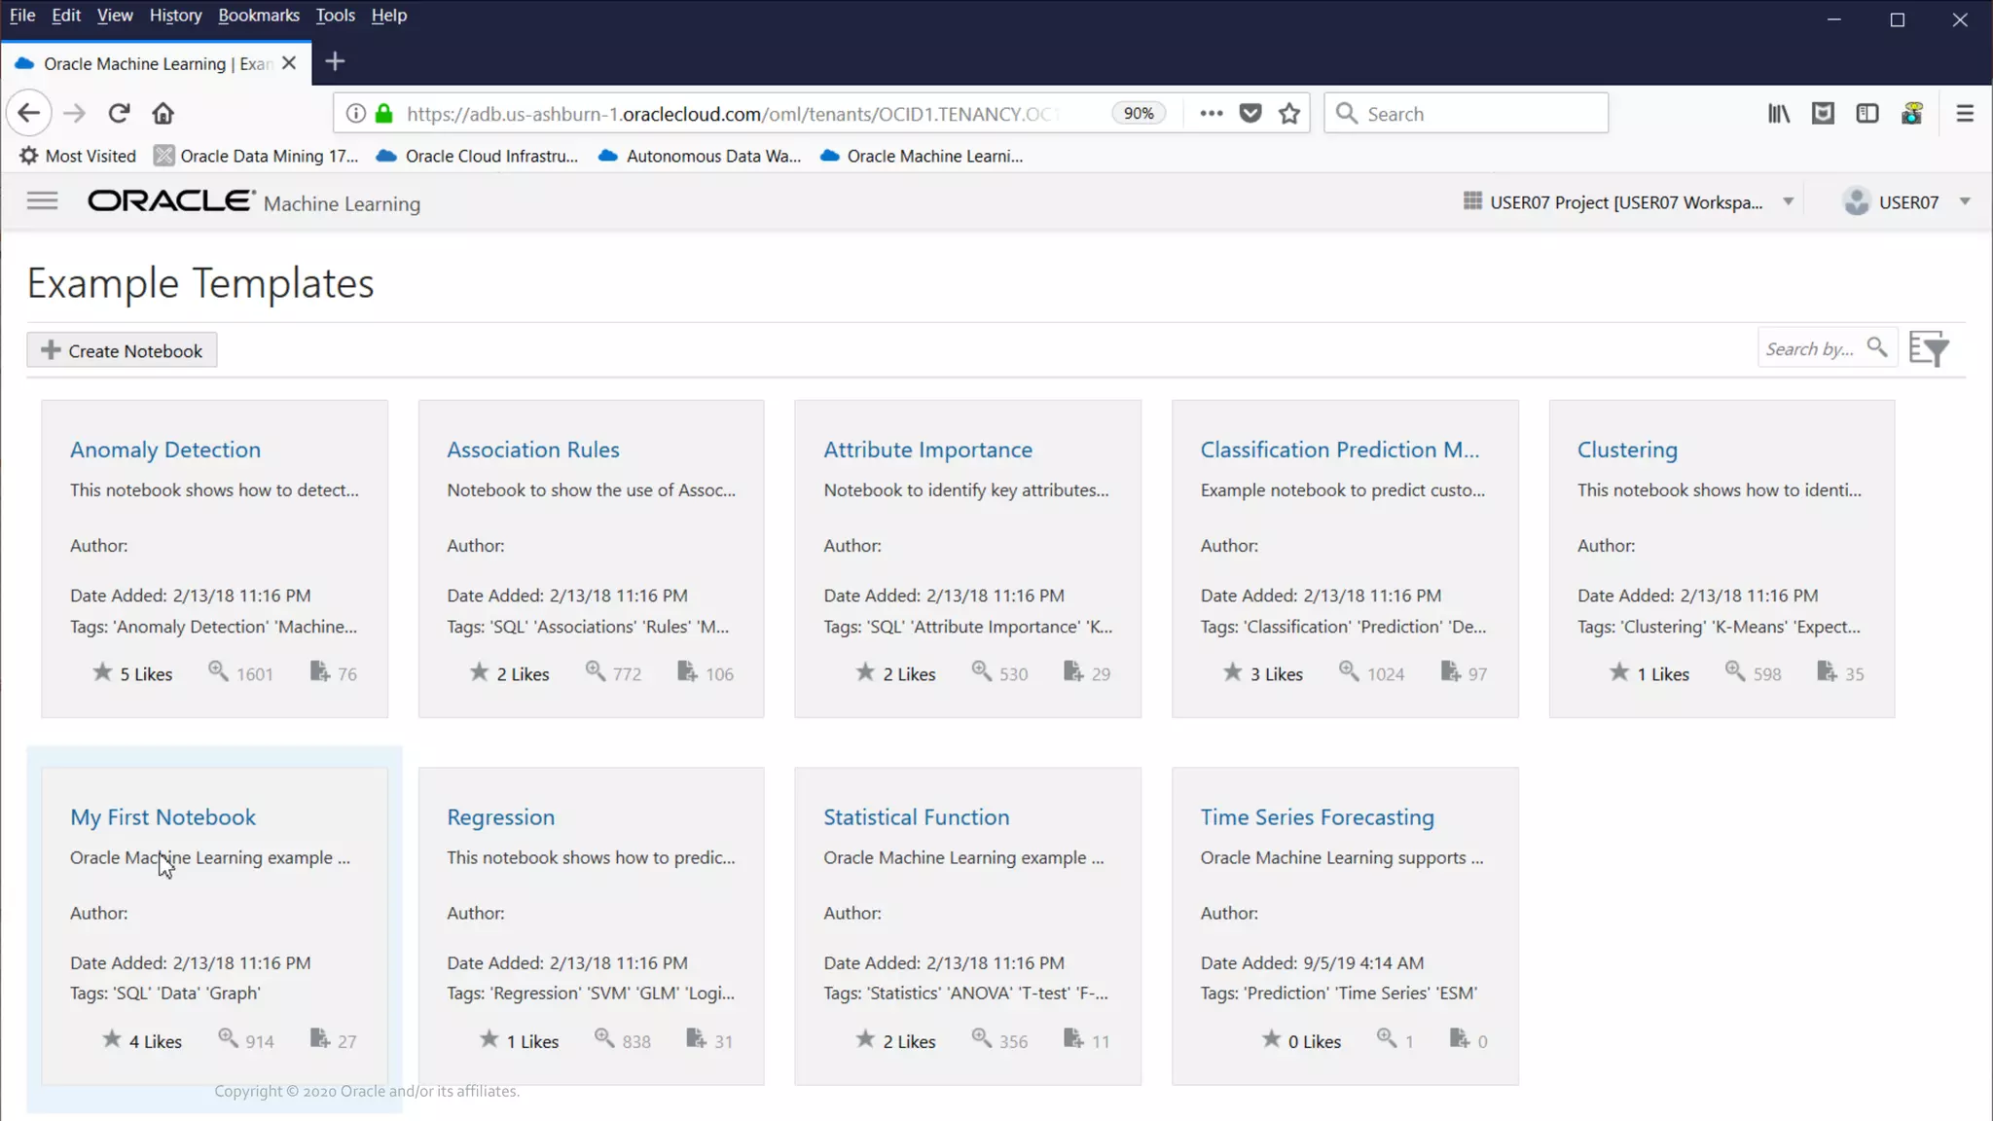The width and height of the screenshot is (1993, 1121).
Task: Click the copy-count icon on the Association Rules card
Action: (x=687, y=671)
